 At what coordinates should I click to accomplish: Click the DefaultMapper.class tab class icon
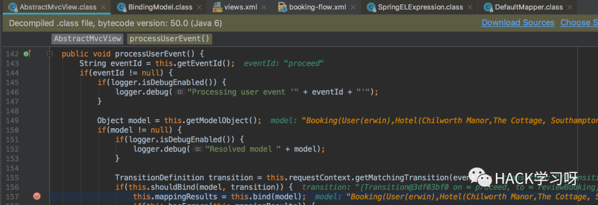[x=488, y=7]
